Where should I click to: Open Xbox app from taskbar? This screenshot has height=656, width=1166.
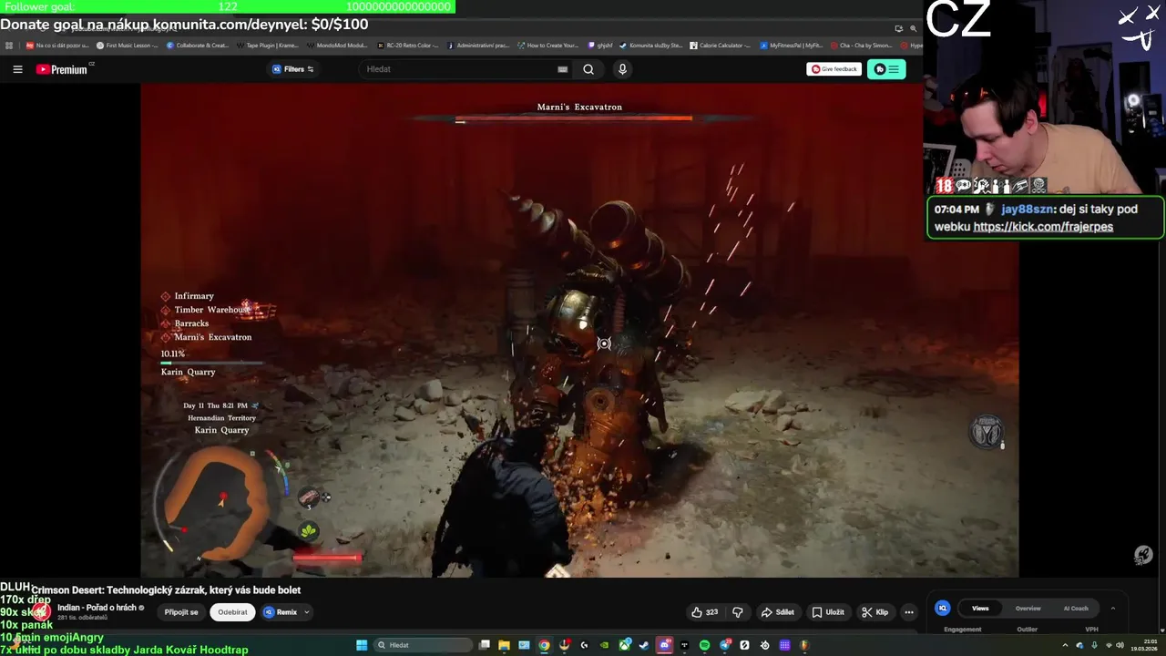coord(624,645)
